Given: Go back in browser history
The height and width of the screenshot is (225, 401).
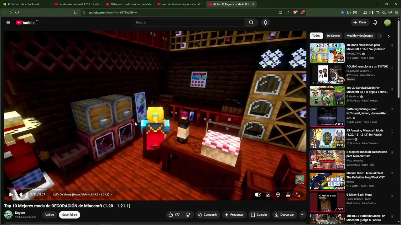Looking at the screenshot, I should click(x=4, y=12).
